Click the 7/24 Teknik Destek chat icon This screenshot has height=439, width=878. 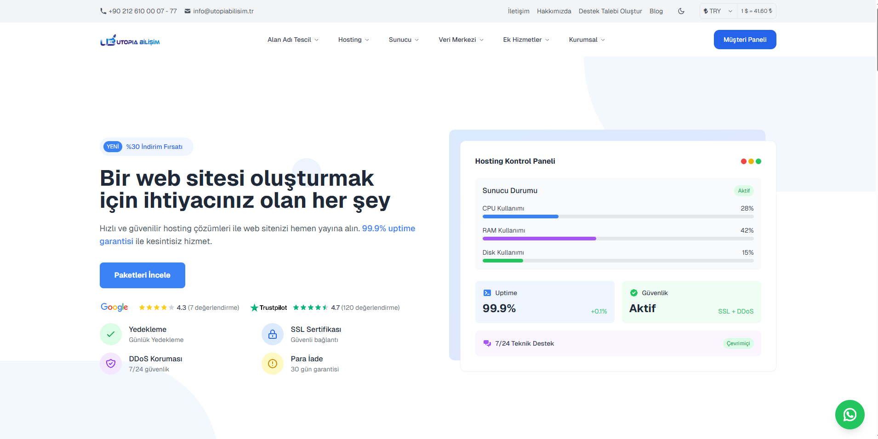tap(487, 343)
